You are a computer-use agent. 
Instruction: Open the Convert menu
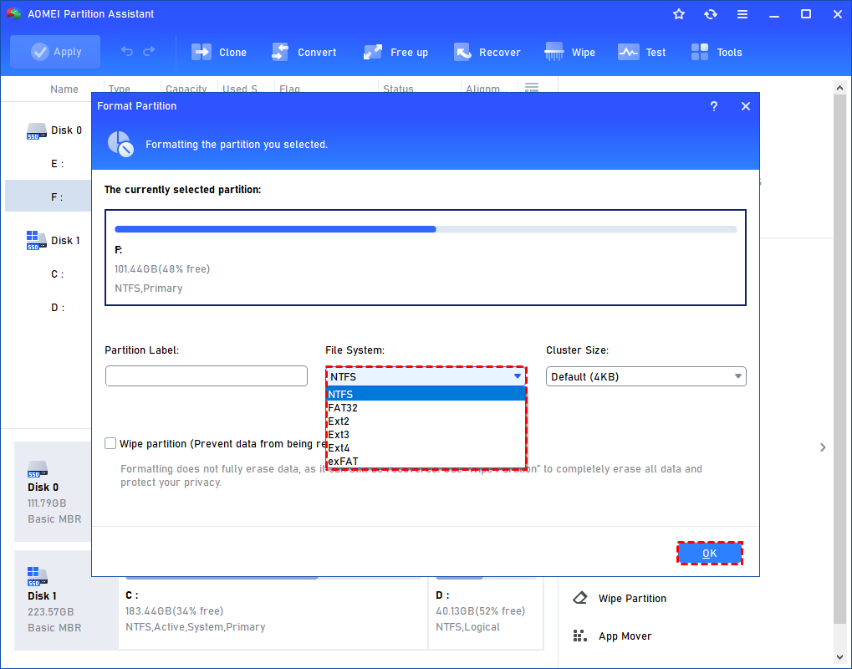click(304, 52)
